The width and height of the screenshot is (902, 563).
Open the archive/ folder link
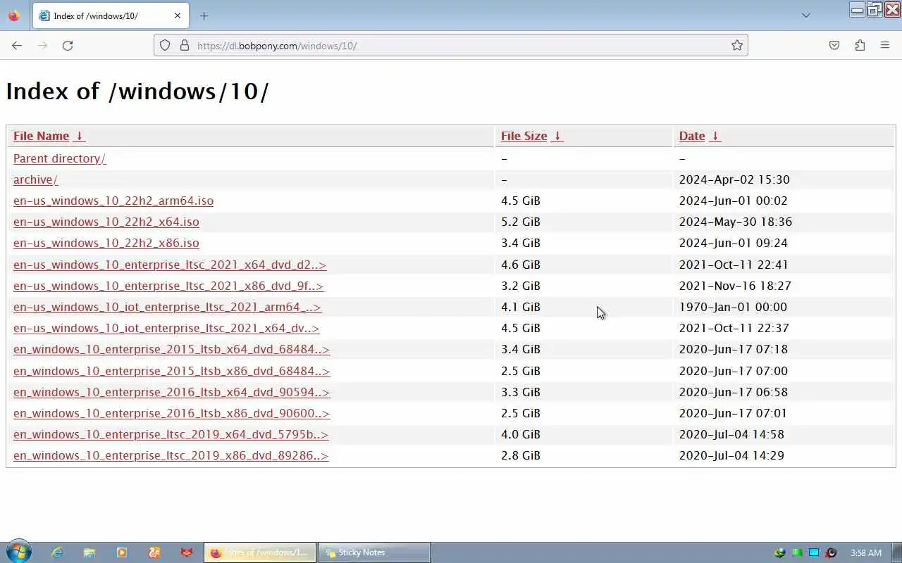coord(35,179)
